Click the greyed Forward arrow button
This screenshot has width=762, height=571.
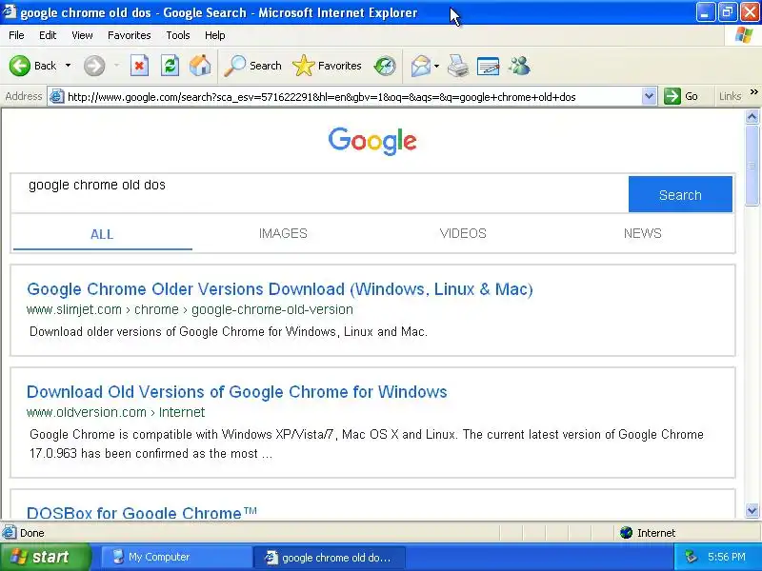pyautogui.click(x=94, y=66)
